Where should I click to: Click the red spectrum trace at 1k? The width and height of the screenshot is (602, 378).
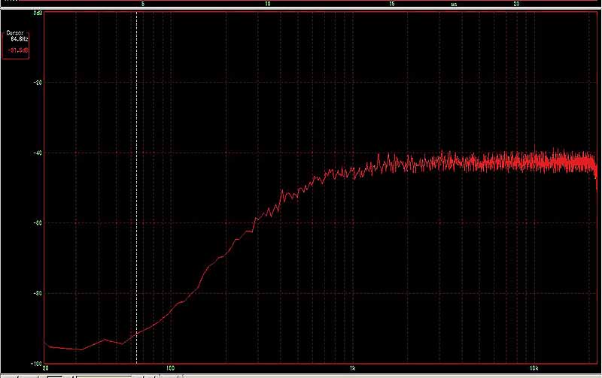[x=352, y=171]
